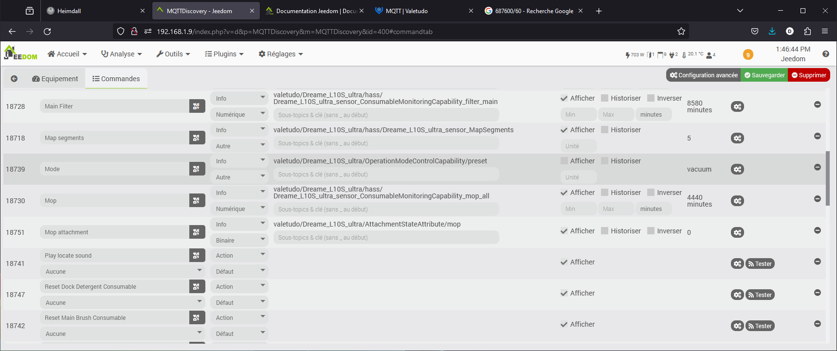Remove the Map segments command row
Viewport: 837px width, 351px height.
point(817,136)
